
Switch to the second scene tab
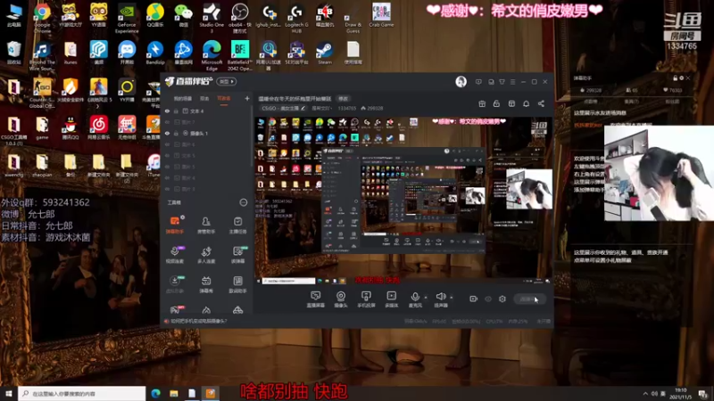click(204, 98)
